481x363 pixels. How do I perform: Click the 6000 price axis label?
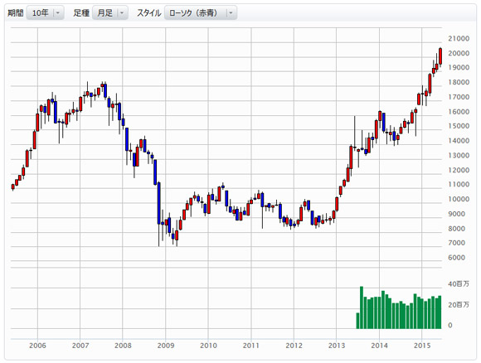(x=456, y=258)
